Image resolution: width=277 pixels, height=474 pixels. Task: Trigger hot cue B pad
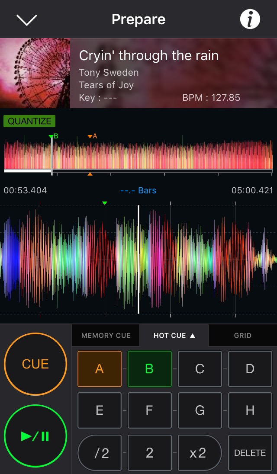(150, 369)
